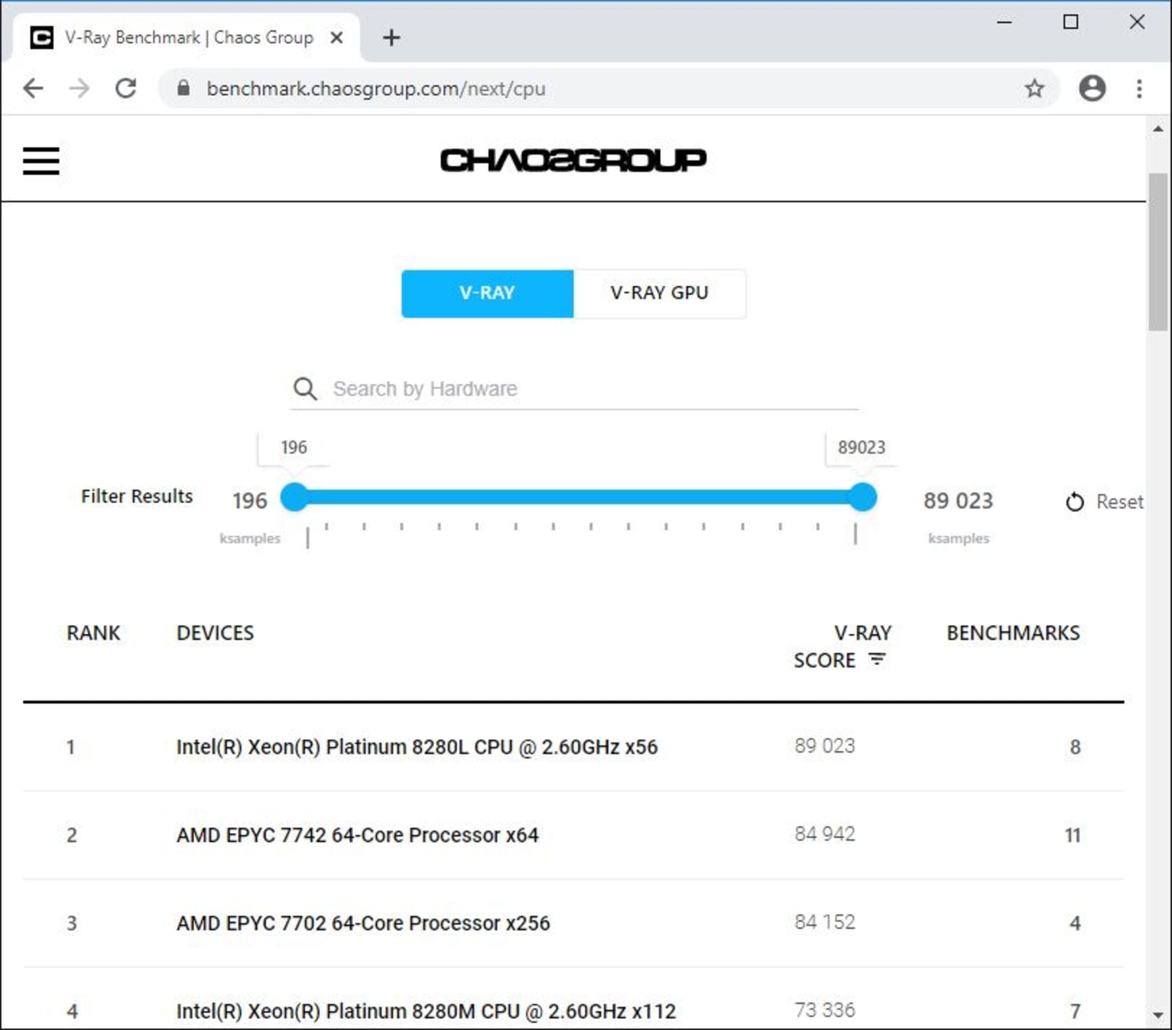Sort by the V-RAY SCORE column header
Viewport: 1172px width, 1030px height.
pos(842,646)
